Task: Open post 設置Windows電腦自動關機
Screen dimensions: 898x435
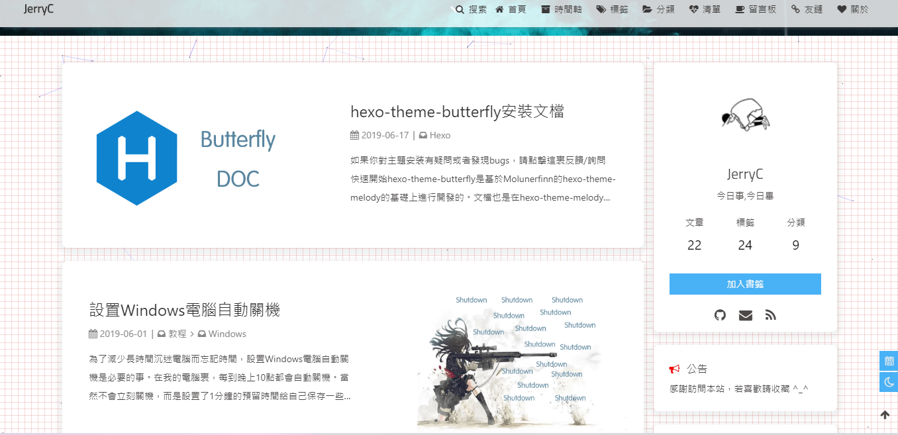Action: pyautogui.click(x=185, y=310)
